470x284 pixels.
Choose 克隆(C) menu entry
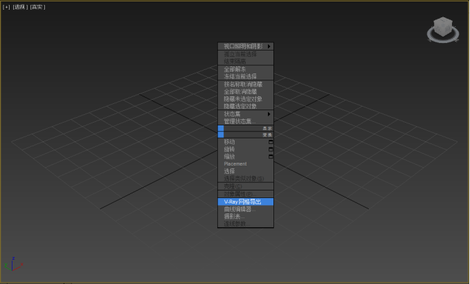tap(246, 186)
